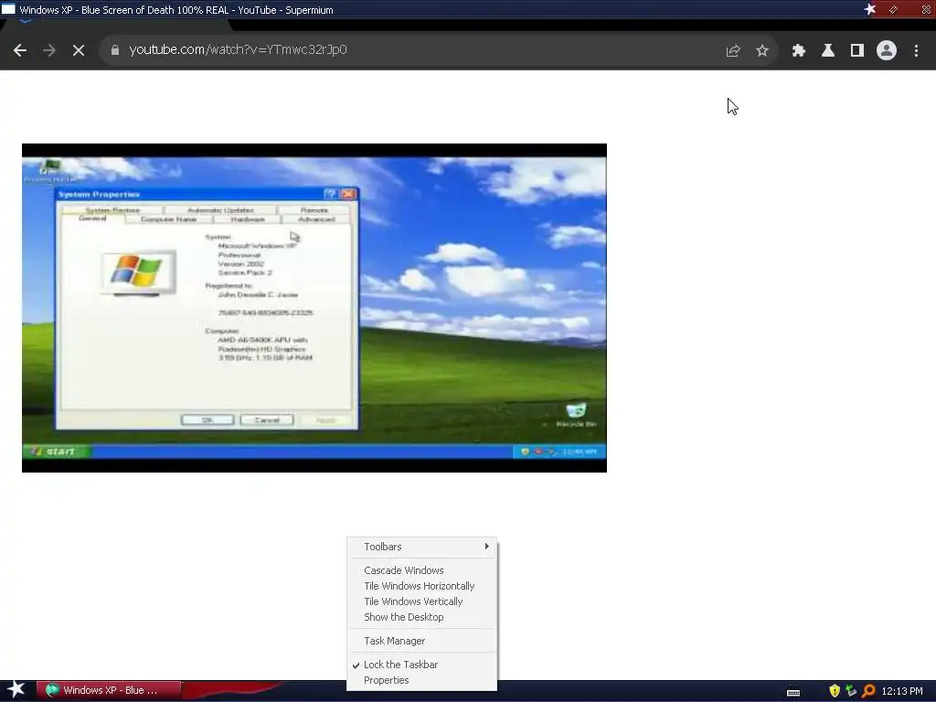The width and height of the screenshot is (936, 702).
Task: Select Show the Desktop
Action: point(422,617)
